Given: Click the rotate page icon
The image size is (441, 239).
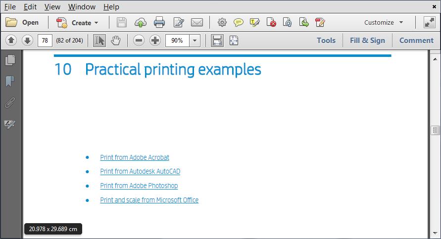Looking at the screenshot, I should point(287,22).
